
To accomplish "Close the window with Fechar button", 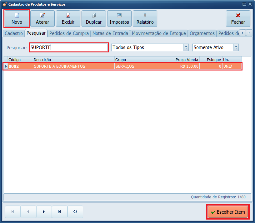I will (x=238, y=19).
